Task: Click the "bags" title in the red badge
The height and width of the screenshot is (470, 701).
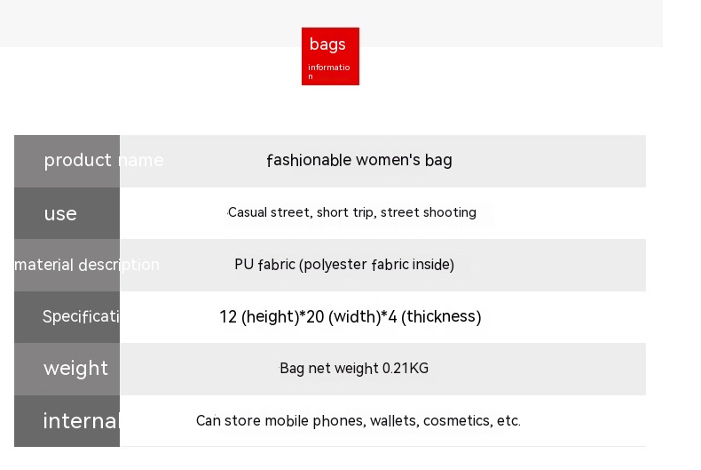Action: click(x=327, y=44)
